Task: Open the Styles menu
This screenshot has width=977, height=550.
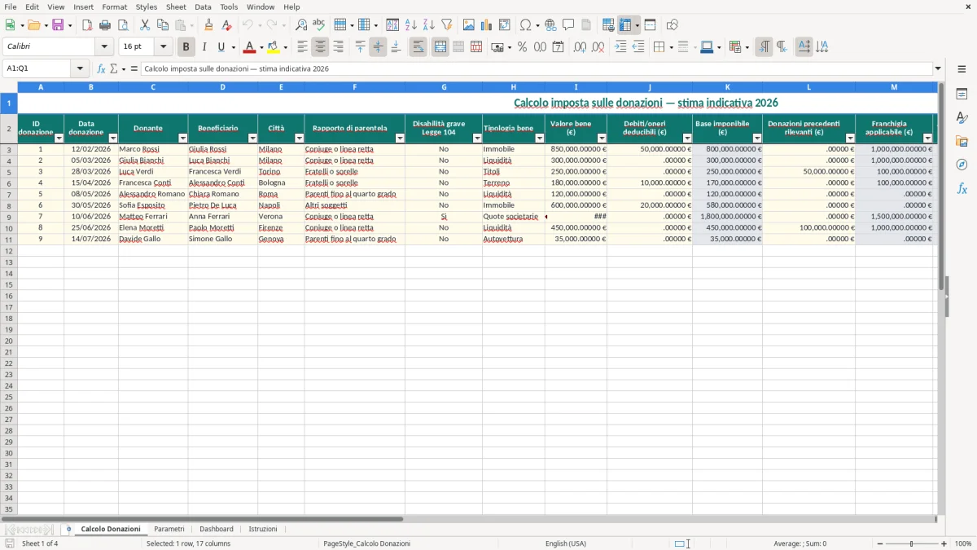Action: [147, 7]
